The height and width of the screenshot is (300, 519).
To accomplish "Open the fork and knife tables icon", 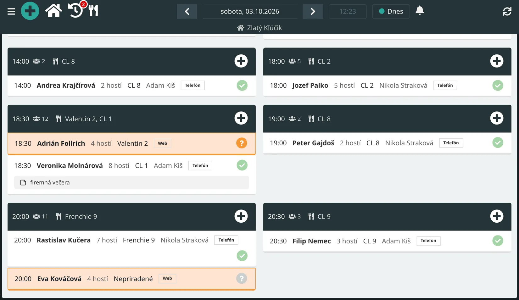I will (93, 11).
